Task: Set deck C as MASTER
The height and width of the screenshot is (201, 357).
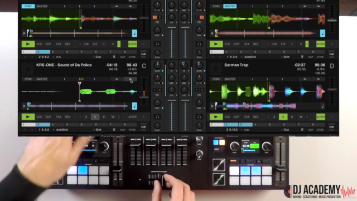Action: coord(42,79)
